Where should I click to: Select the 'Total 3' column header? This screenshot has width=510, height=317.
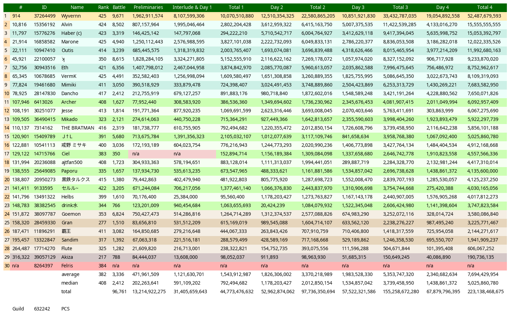400,7
